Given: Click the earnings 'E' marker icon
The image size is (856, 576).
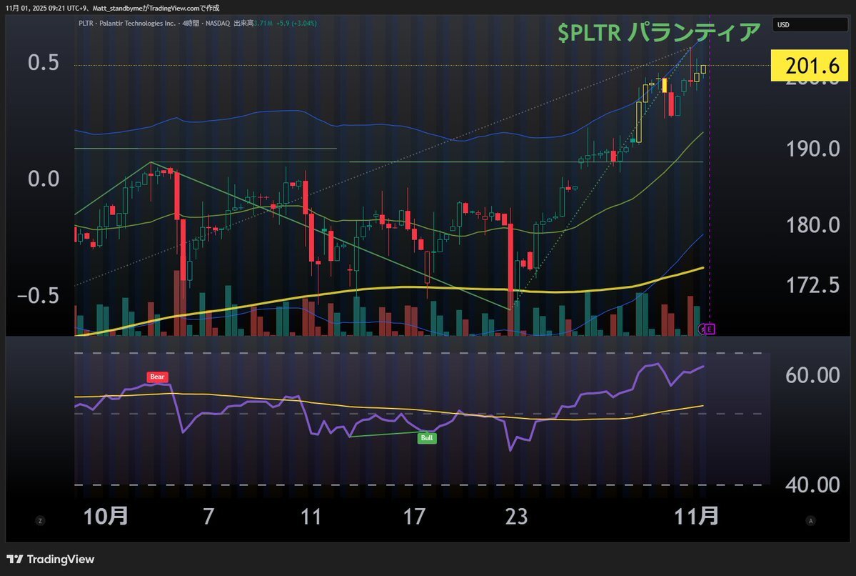Looking at the screenshot, I should pos(710,329).
